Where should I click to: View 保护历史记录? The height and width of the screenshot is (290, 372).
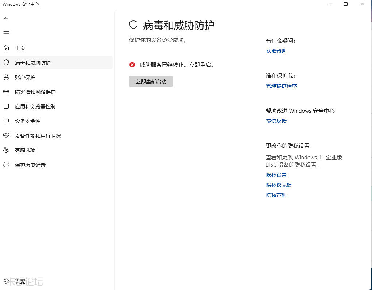point(56,165)
